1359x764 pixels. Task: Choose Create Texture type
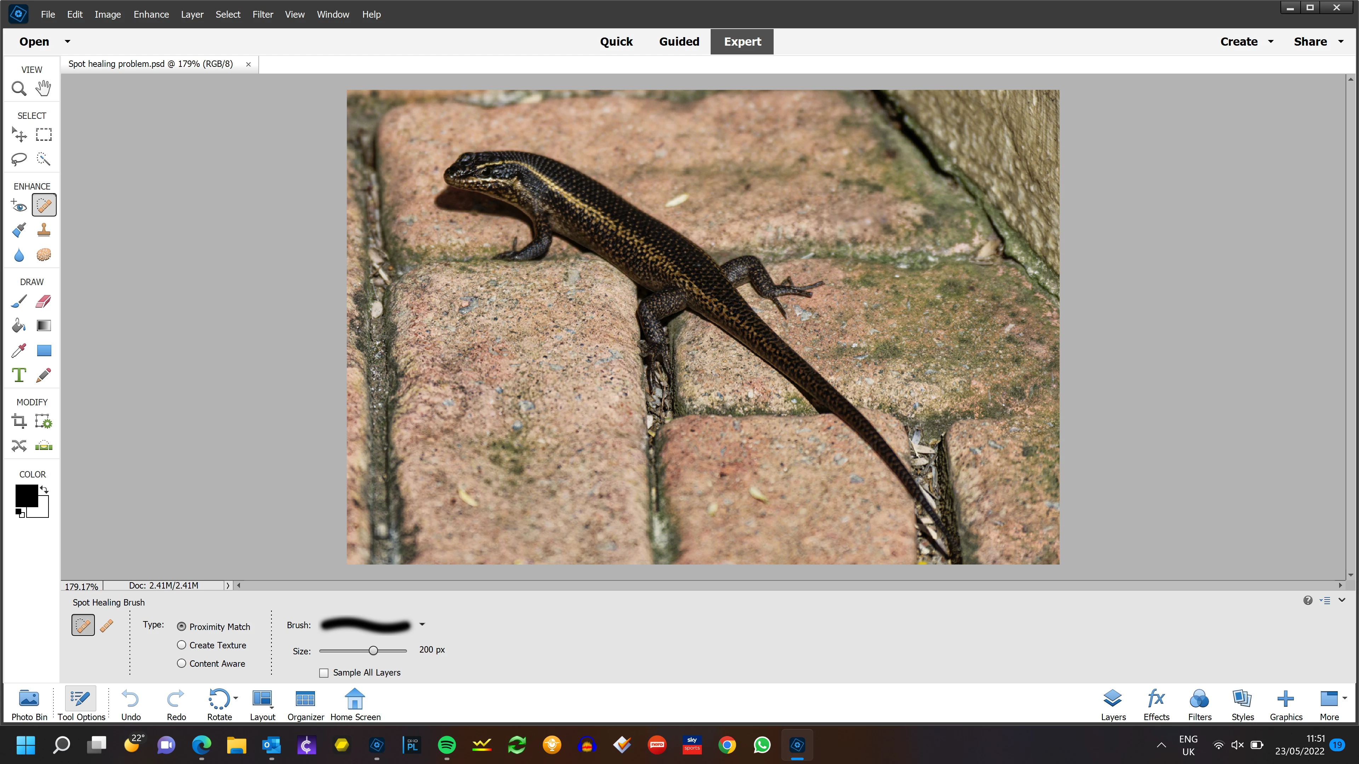(x=182, y=645)
